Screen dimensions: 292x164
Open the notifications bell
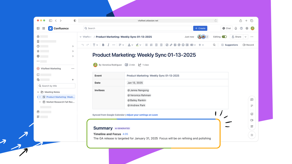236,28
